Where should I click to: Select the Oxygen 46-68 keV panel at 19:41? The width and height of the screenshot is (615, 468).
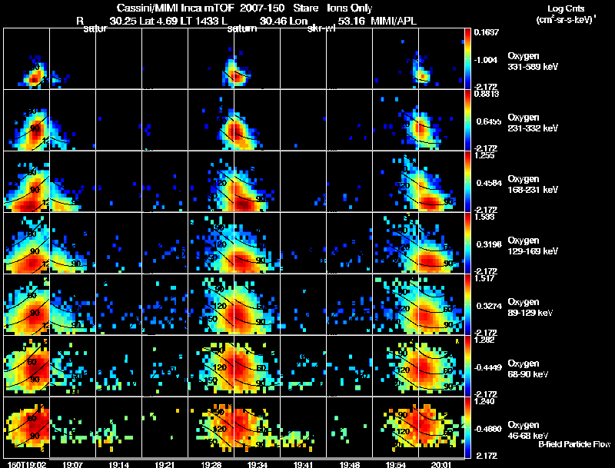tap(303, 428)
